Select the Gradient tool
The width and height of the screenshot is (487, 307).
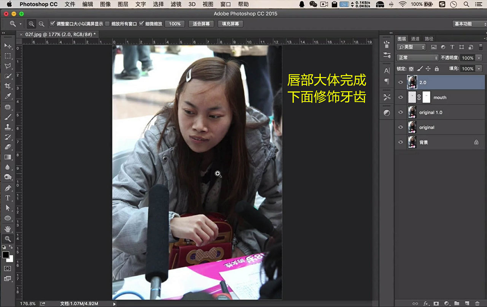(8, 157)
